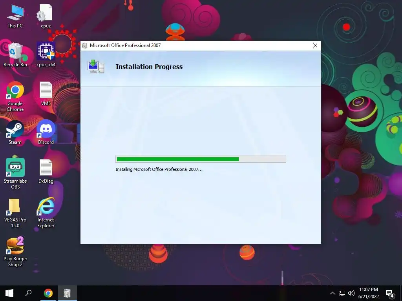The height and width of the screenshot is (301, 402).
Task: Open the notification center icon
Action: [x=390, y=293]
